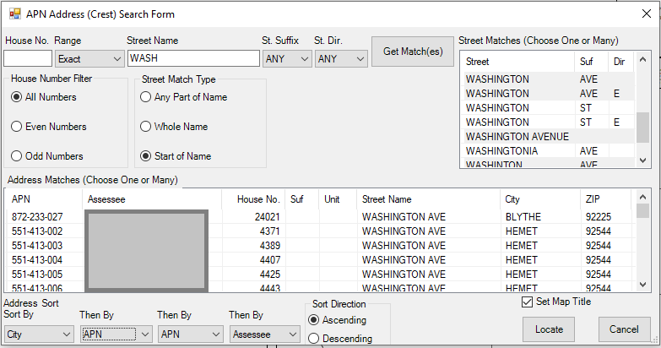Open the Sort By City dropdown

point(38,334)
